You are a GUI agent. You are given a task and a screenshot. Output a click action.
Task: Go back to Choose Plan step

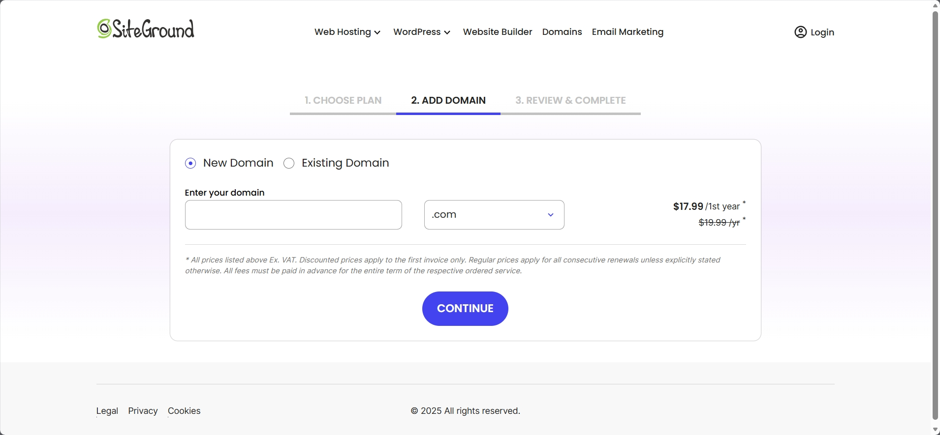click(x=343, y=100)
